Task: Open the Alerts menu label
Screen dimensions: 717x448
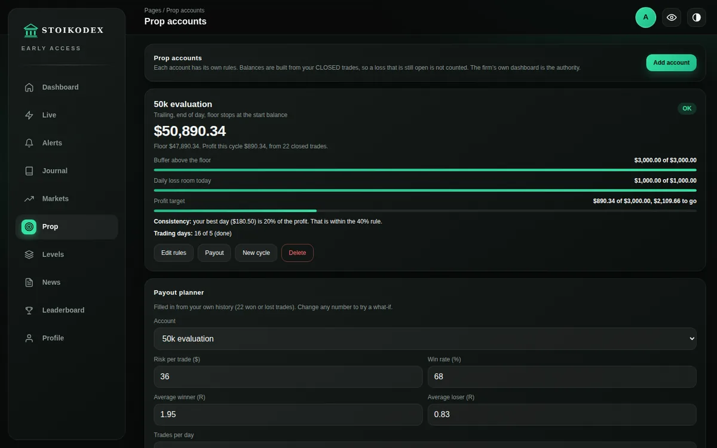Action: [x=52, y=143]
